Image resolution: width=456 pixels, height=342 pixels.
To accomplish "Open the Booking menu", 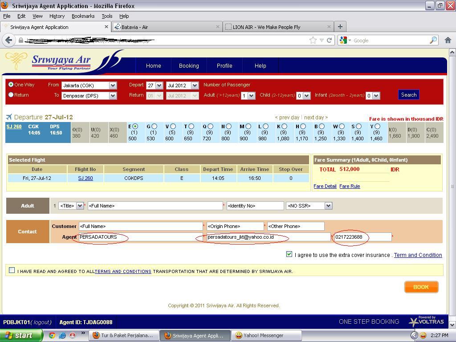I will click(189, 66).
